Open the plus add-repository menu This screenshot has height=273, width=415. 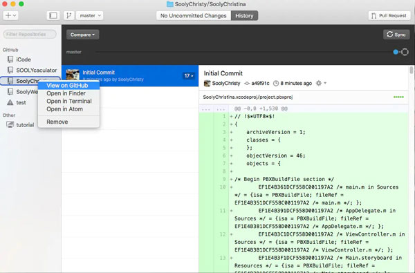pos(10,16)
